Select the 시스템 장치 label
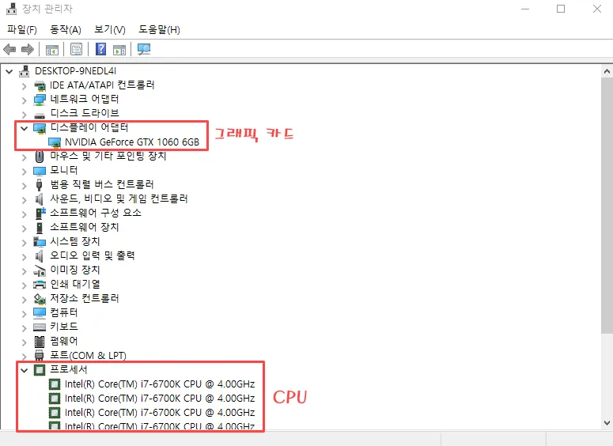 pos(75,241)
